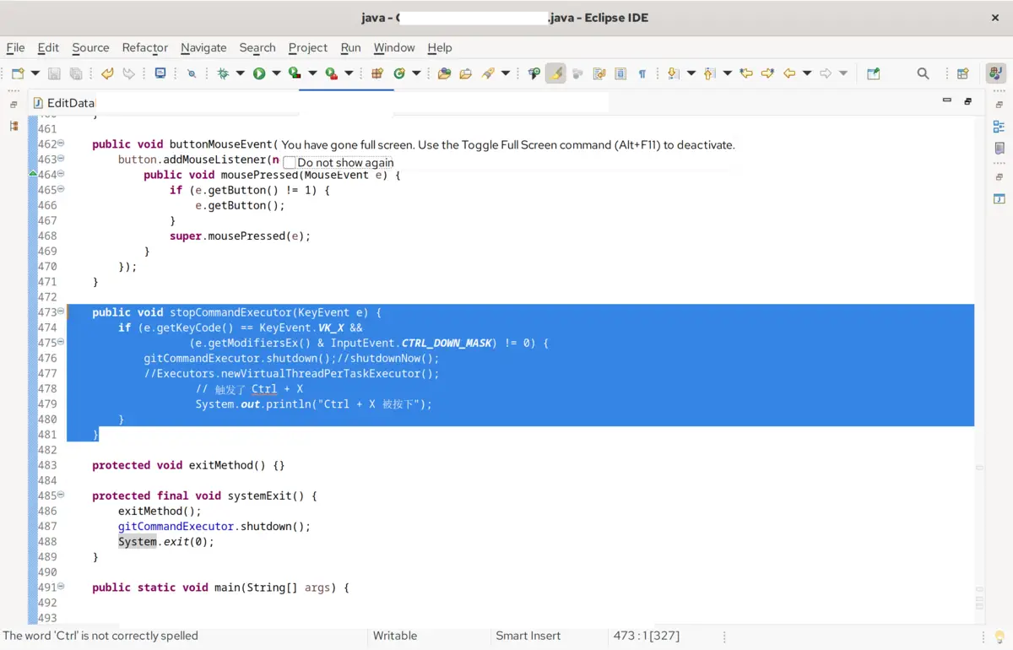Click the Open Type icon
The image size is (1013, 650).
click(x=445, y=73)
